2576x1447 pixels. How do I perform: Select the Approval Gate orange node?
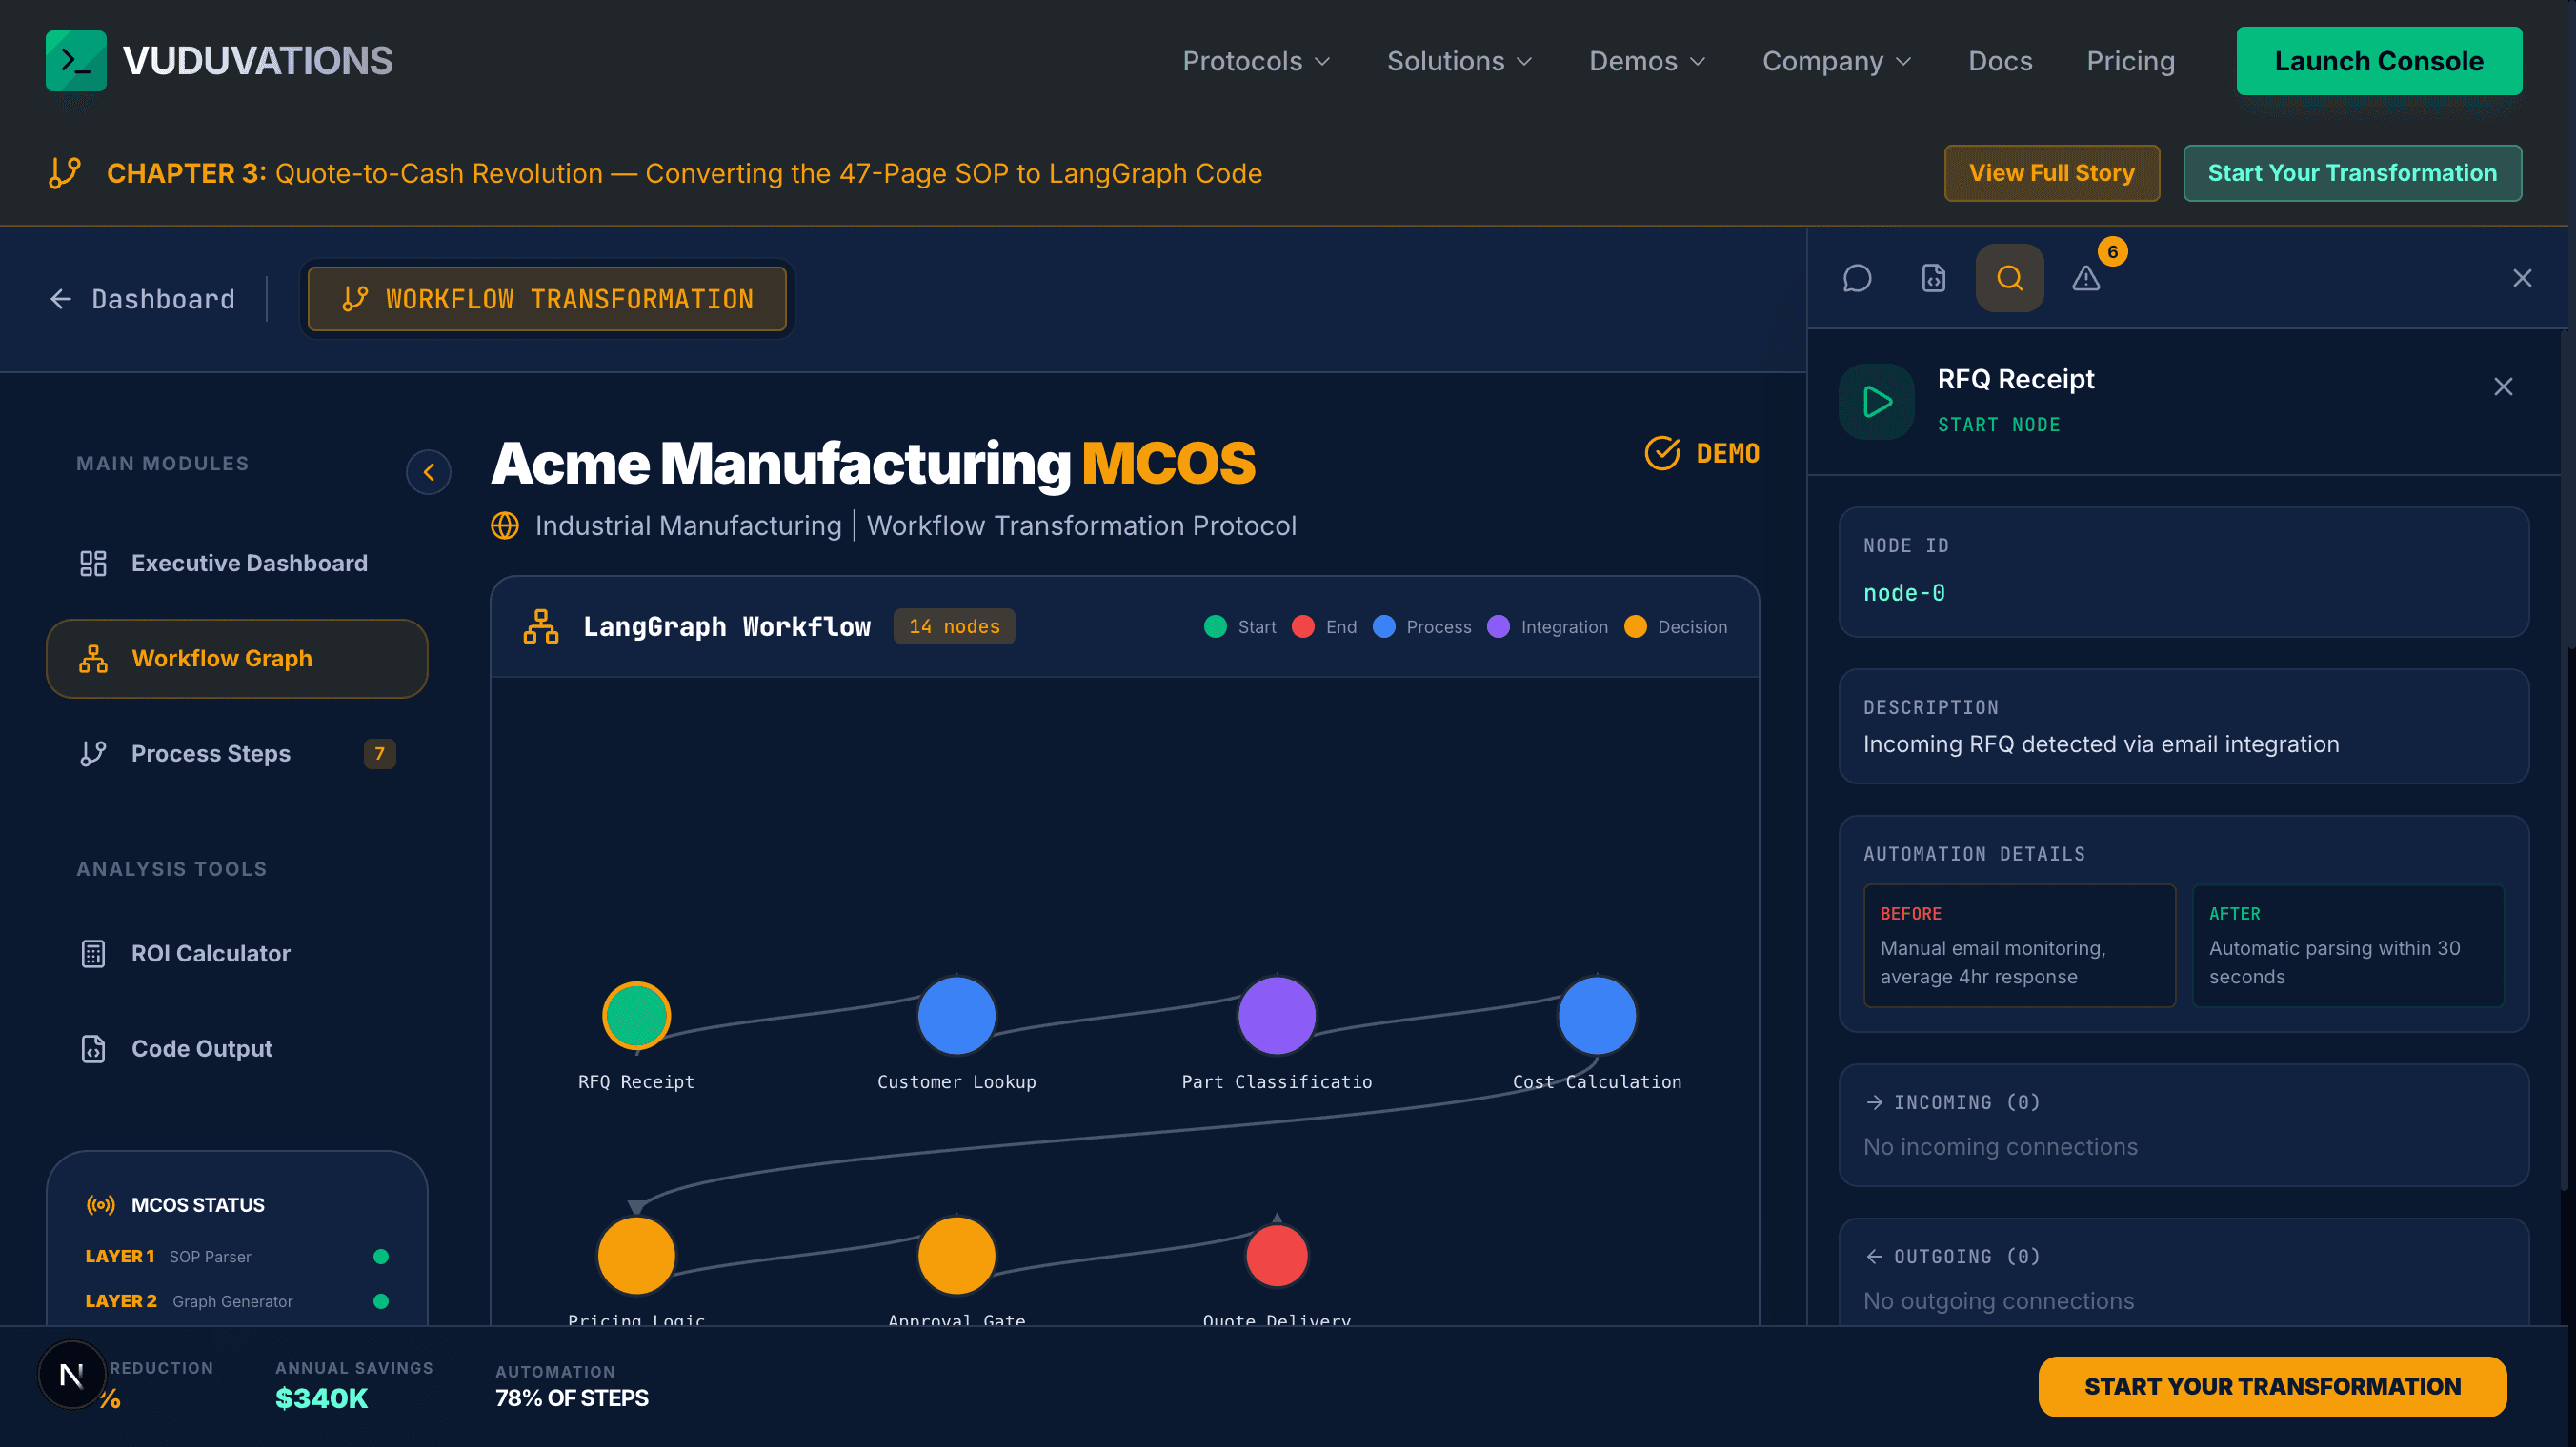click(x=956, y=1255)
